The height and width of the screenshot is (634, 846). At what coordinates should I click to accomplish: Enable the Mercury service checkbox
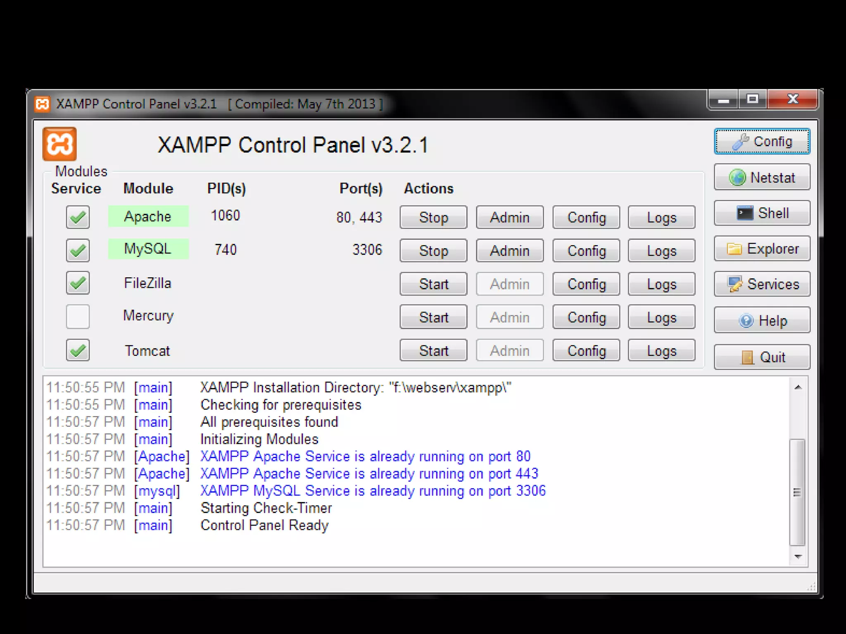78,317
